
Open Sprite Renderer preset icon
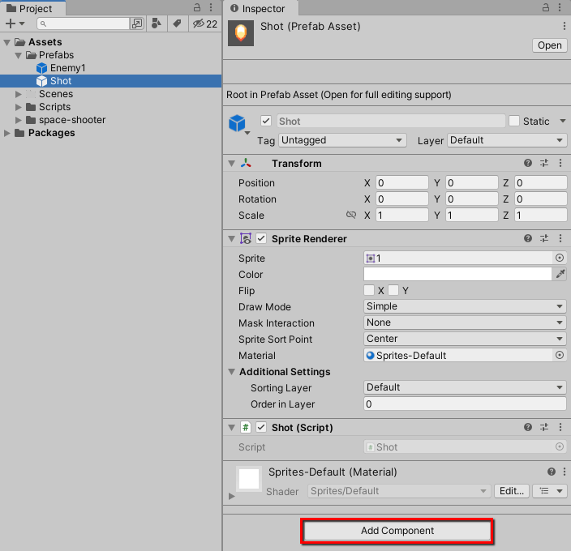[x=544, y=238]
